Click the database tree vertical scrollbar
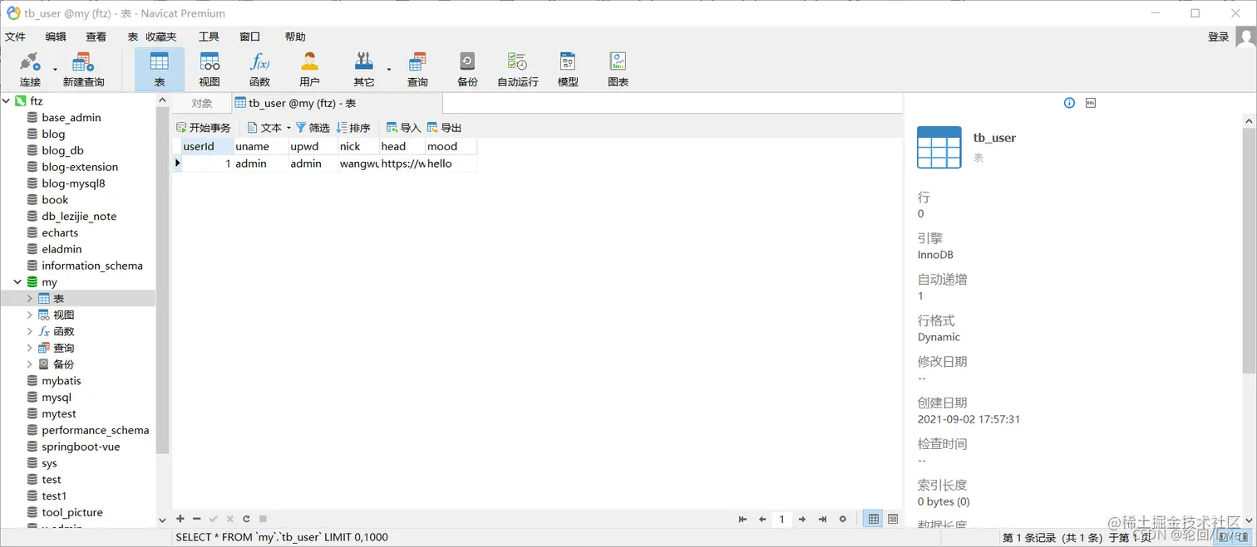Viewport: 1257px width, 547px height. pyautogui.click(x=162, y=281)
